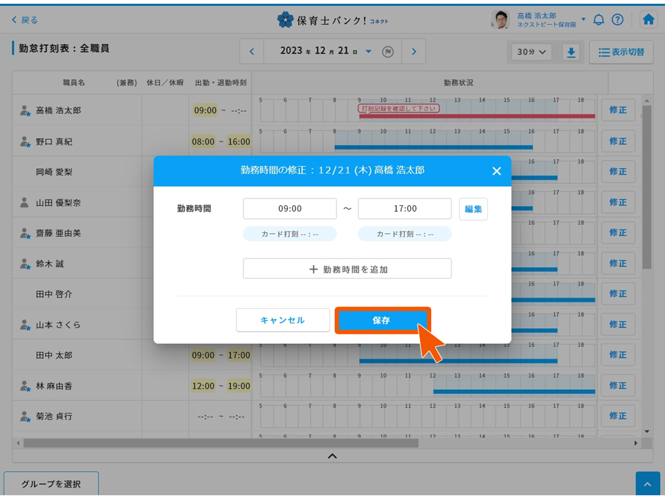
Task: Open the notifications bell
Action: click(x=598, y=20)
